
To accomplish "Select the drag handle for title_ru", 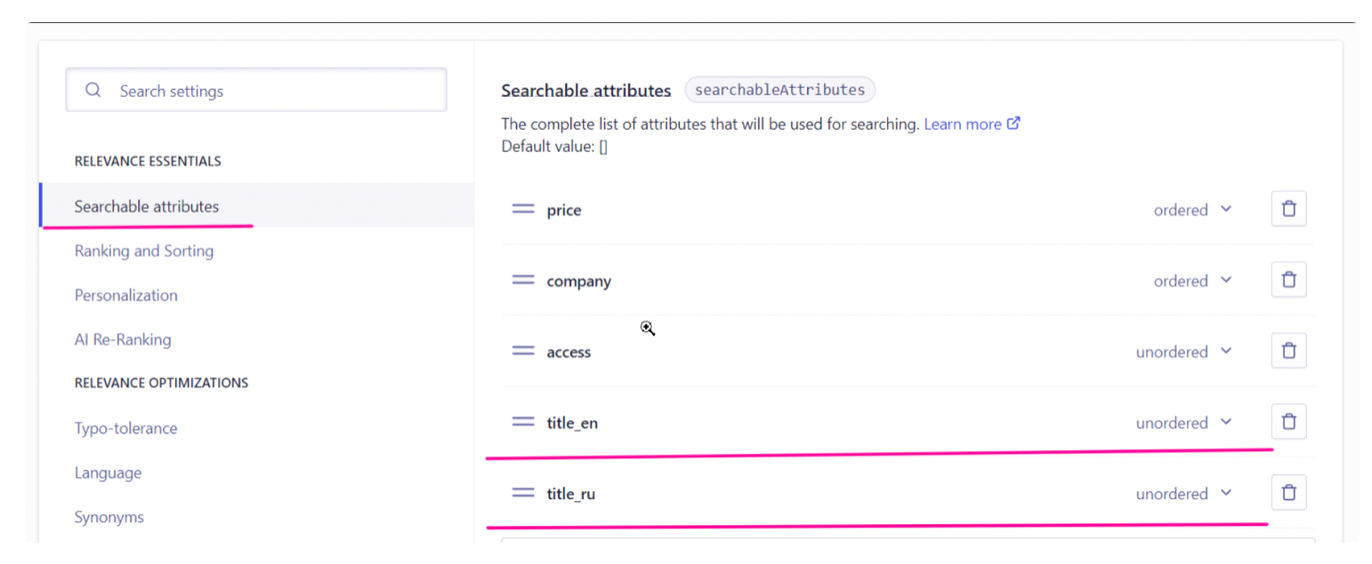I will point(523,492).
